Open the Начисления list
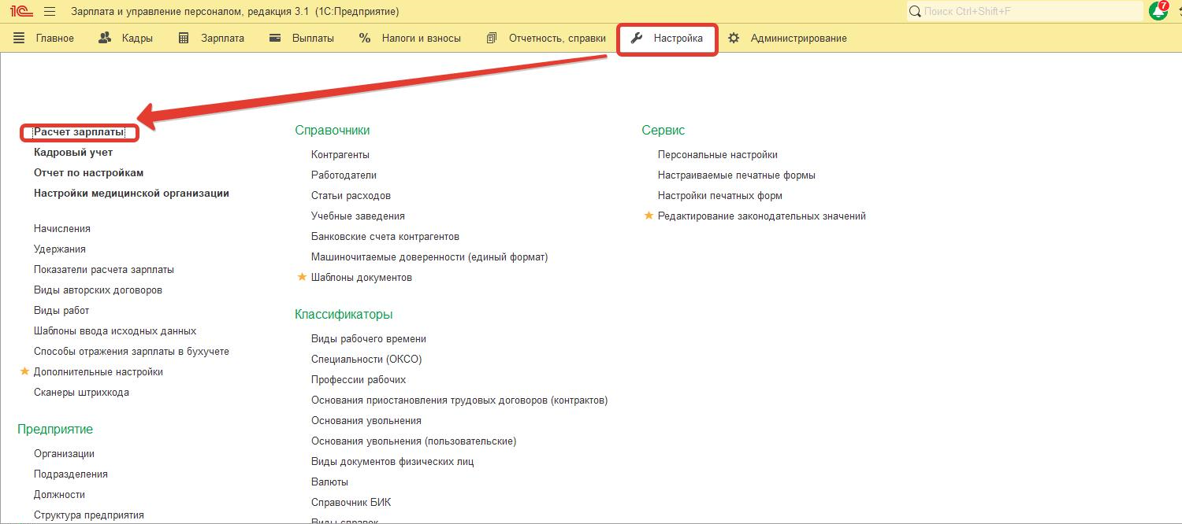The image size is (1182, 524). coord(62,228)
